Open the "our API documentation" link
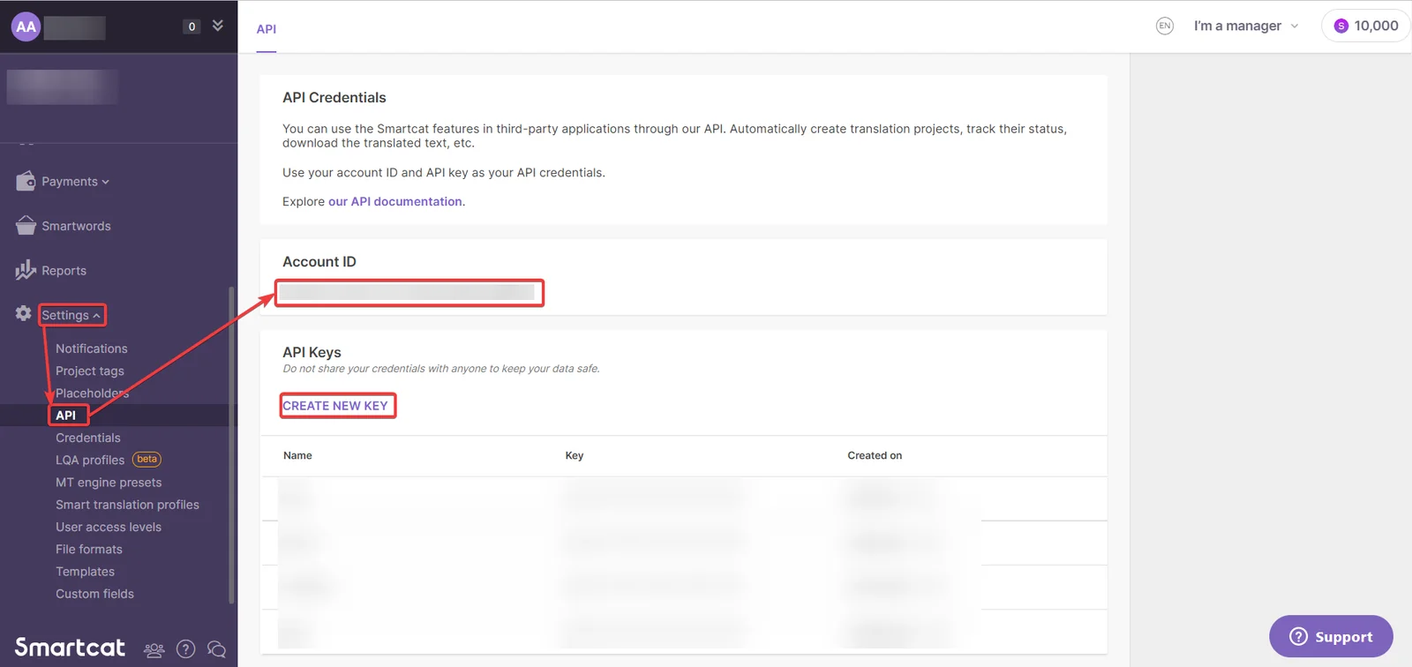Screen dimensions: 1412x667 tap(395, 201)
